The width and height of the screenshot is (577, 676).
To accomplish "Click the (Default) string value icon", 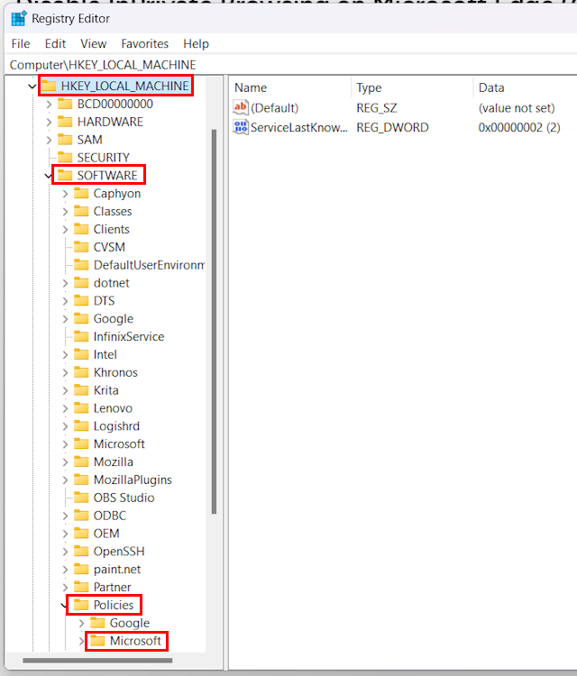I will point(241,108).
